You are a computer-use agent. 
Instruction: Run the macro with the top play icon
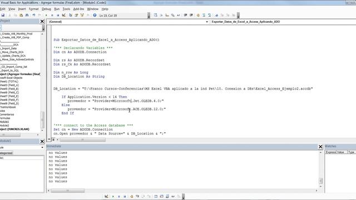point(46,15)
